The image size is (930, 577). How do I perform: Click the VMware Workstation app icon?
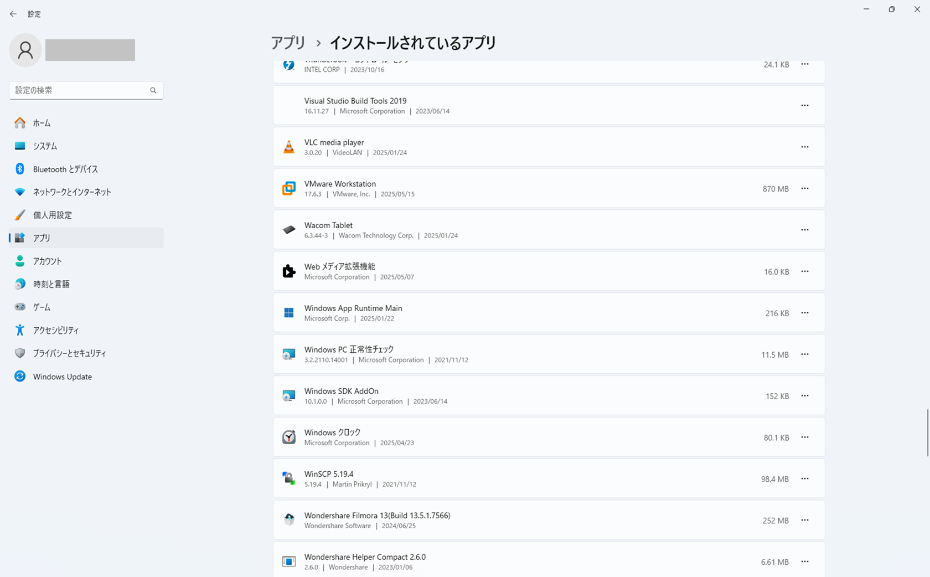[289, 188]
